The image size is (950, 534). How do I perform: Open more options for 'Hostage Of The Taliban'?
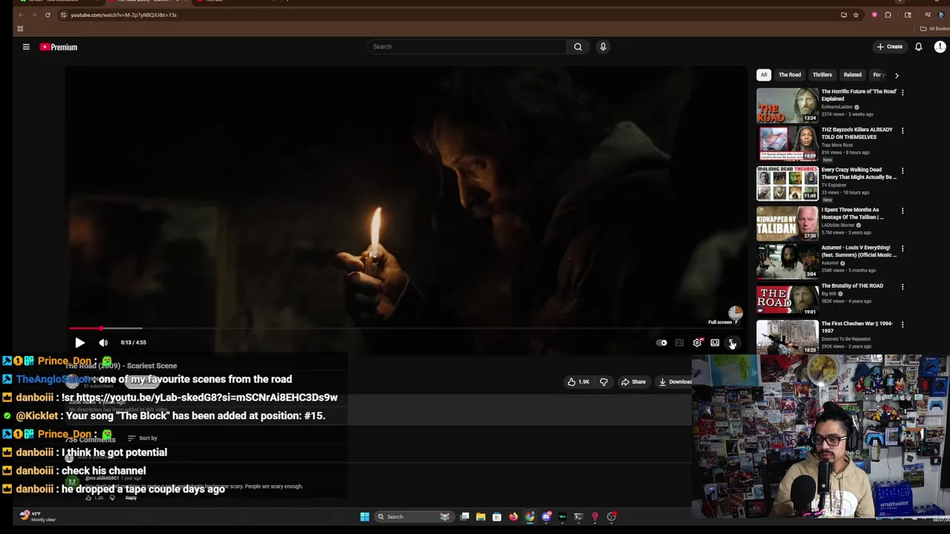(902, 211)
